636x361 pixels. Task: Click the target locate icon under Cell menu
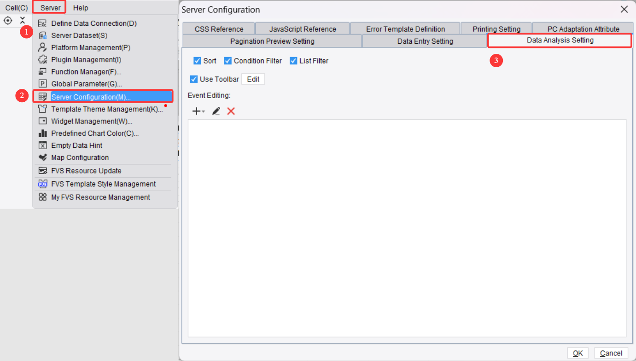coord(8,21)
